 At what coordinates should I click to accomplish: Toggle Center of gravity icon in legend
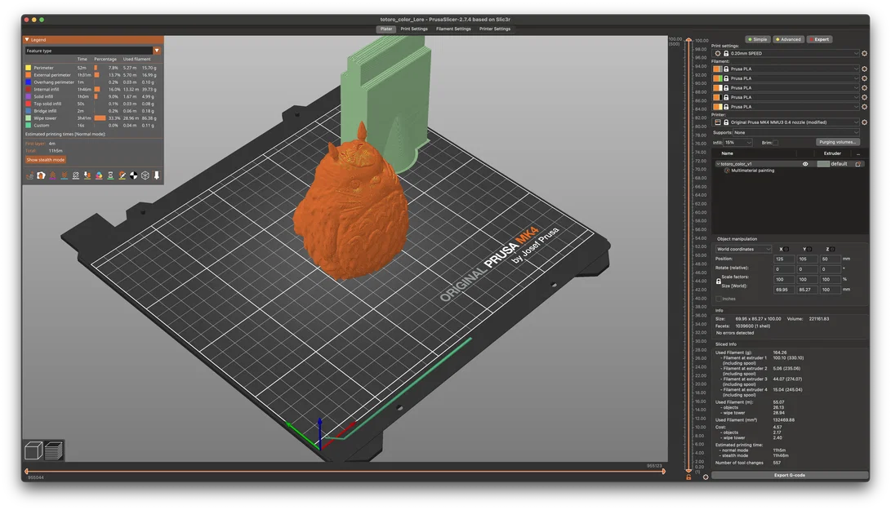134,175
